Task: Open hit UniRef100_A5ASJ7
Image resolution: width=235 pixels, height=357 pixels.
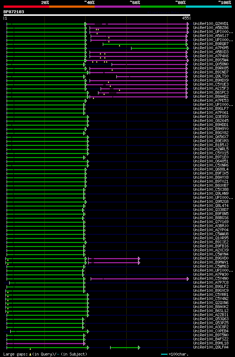Action: click(x=211, y=36)
